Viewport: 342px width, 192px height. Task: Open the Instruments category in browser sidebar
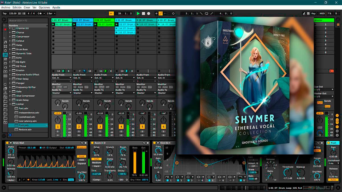point(5,51)
